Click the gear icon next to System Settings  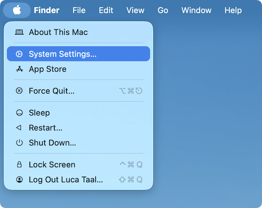(19, 54)
